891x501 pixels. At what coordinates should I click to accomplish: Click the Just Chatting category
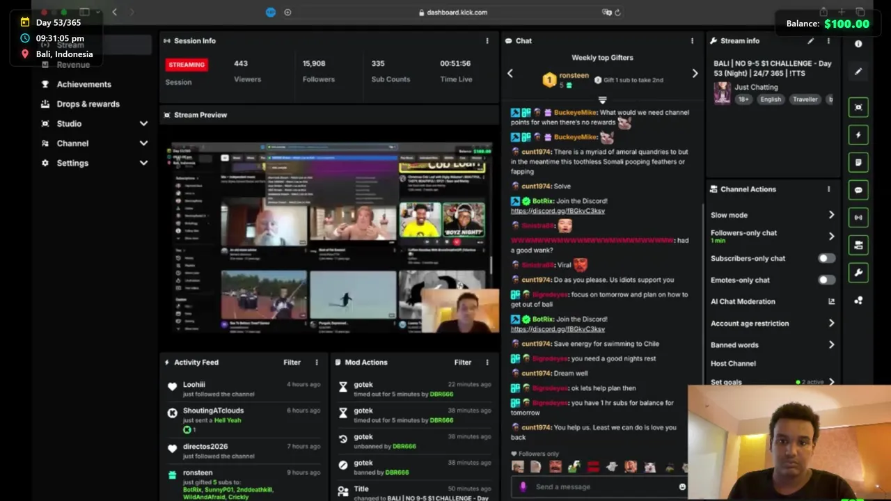click(x=756, y=88)
